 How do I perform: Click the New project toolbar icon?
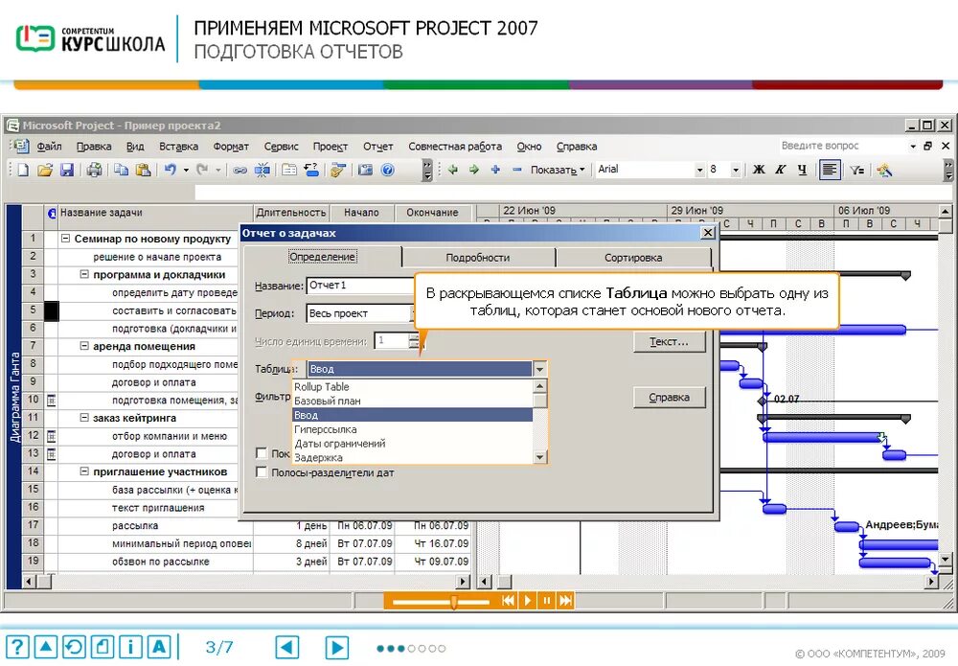23,170
